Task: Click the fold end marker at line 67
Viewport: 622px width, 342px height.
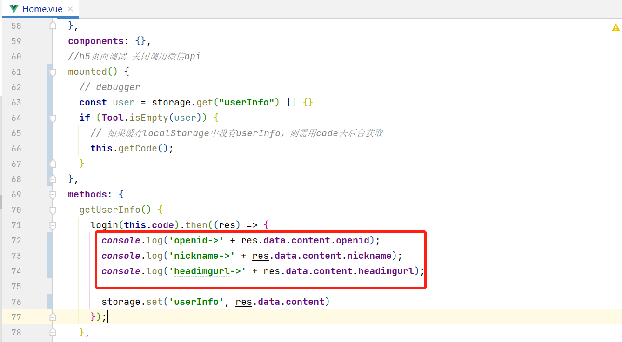Action: (53, 164)
